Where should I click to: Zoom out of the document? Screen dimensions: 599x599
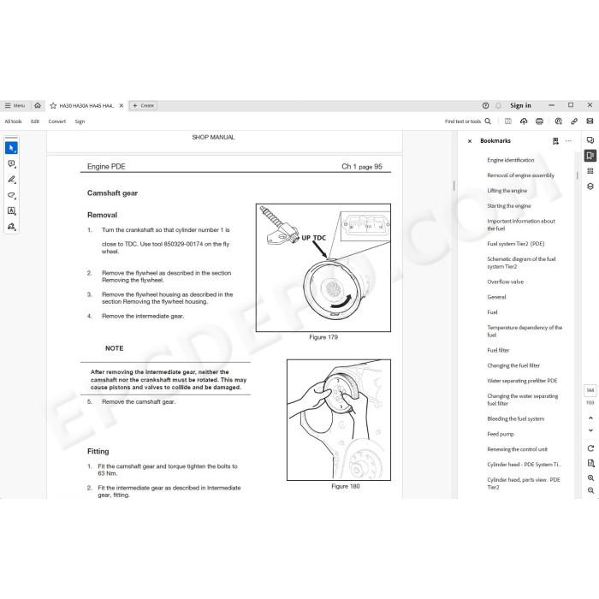[590, 490]
